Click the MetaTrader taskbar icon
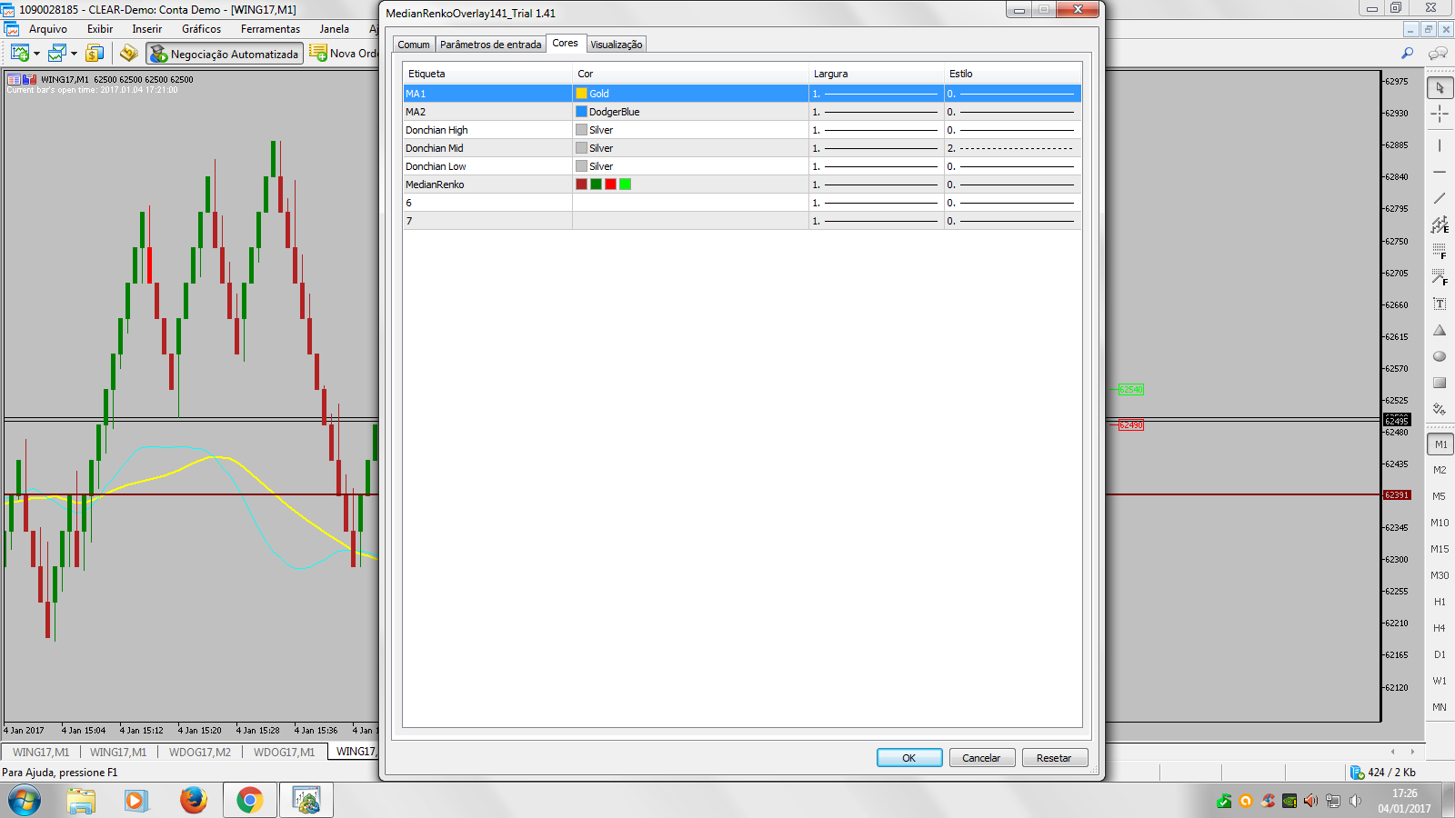The height and width of the screenshot is (818, 1455). coord(306,800)
